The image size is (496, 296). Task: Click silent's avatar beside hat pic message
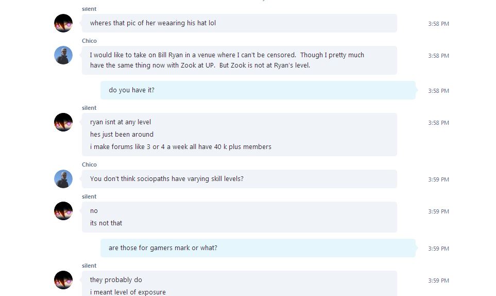click(63, 23)
